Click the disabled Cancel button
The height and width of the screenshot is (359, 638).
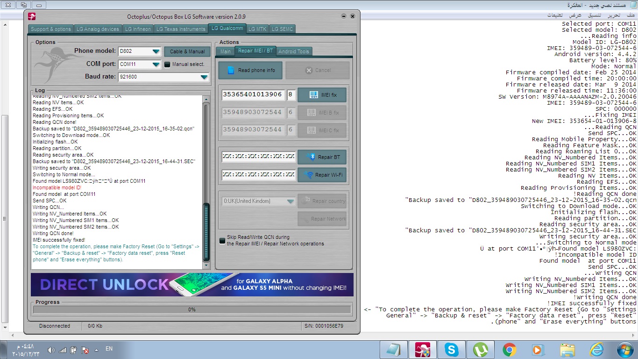318,70
